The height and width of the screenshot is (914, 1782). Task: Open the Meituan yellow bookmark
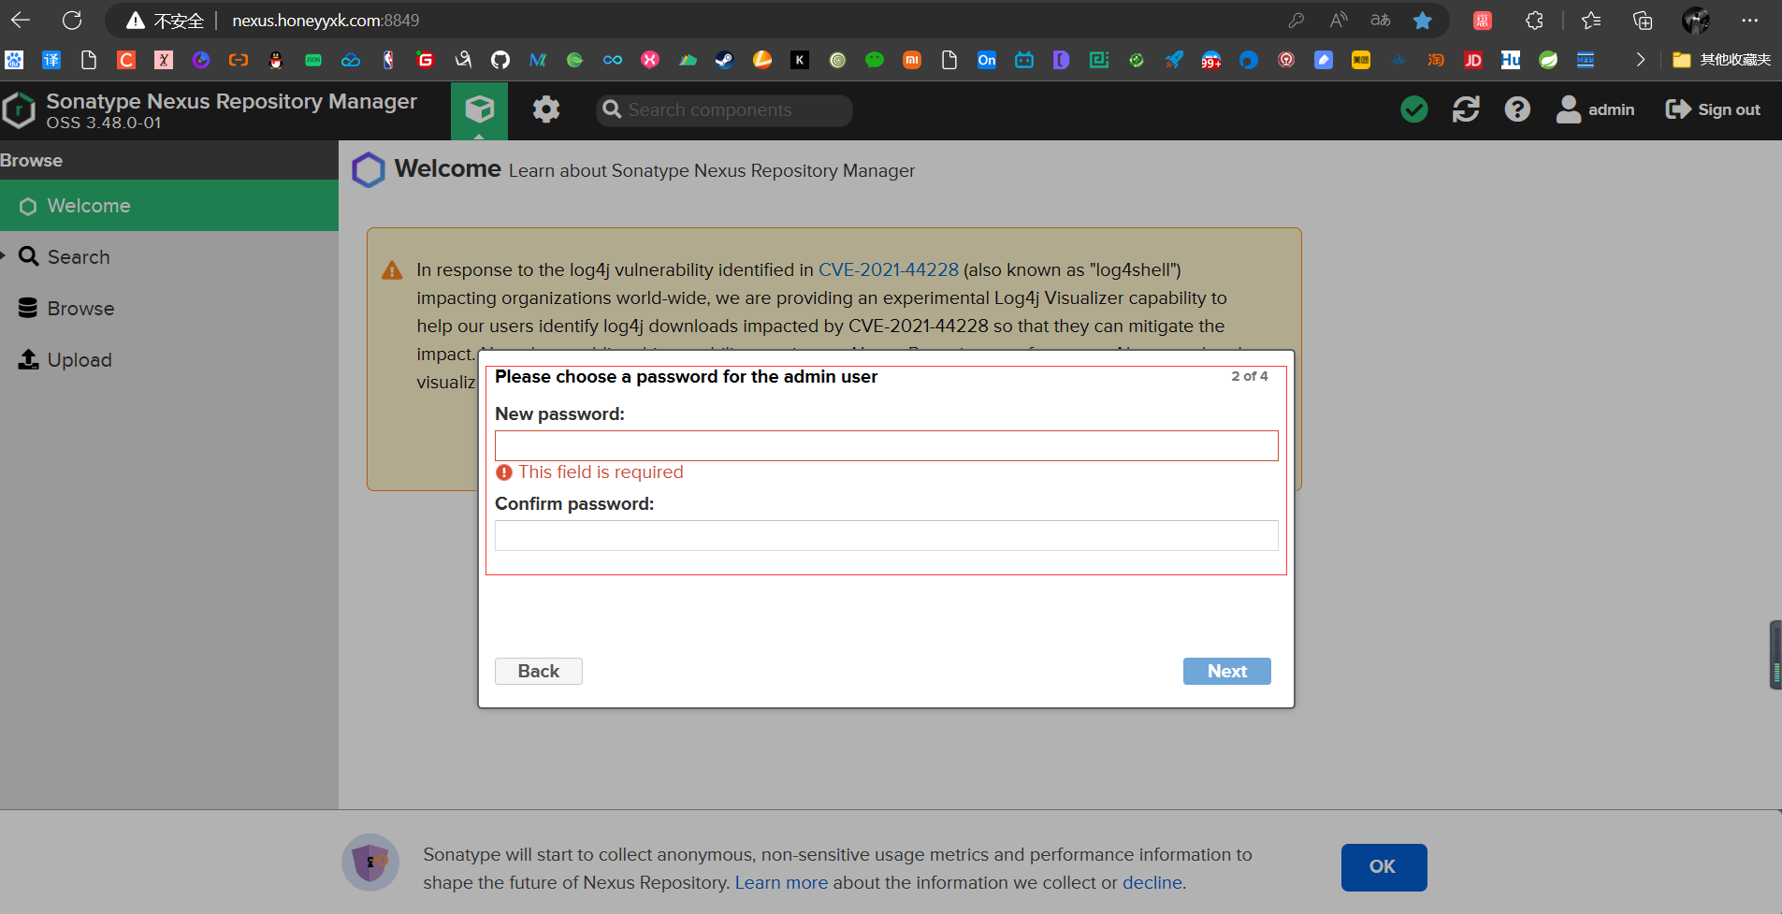coord(1361,60)
